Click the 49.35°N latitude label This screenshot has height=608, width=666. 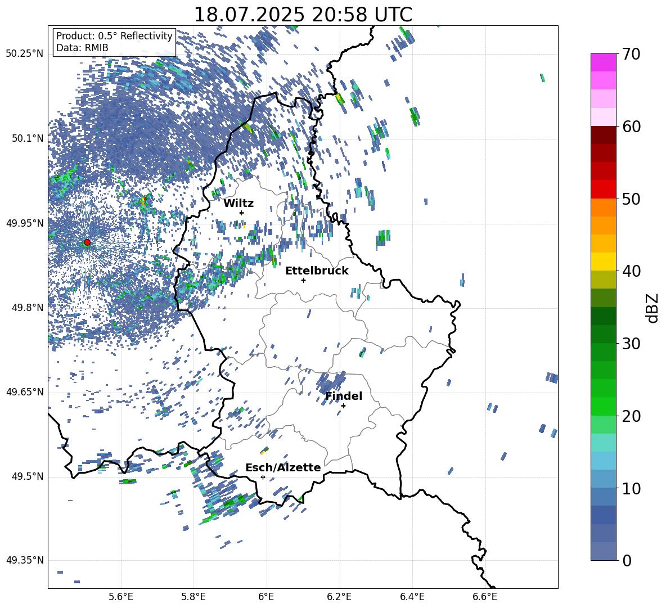25,560
